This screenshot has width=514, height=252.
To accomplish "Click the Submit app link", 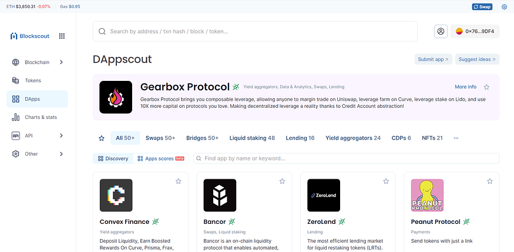I will (434, 59).
